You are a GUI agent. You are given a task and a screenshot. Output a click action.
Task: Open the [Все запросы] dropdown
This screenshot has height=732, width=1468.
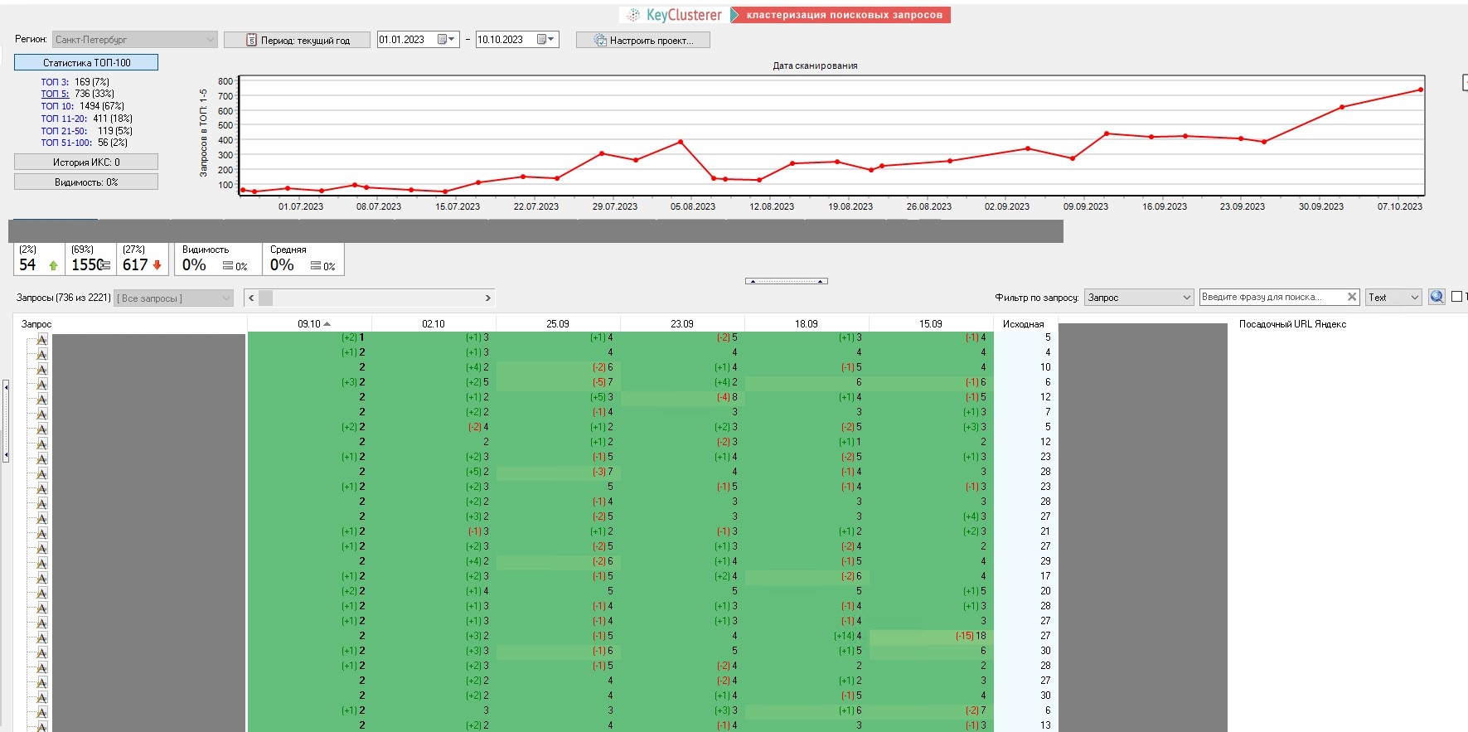pyautogui.click(x=174, y=298)
